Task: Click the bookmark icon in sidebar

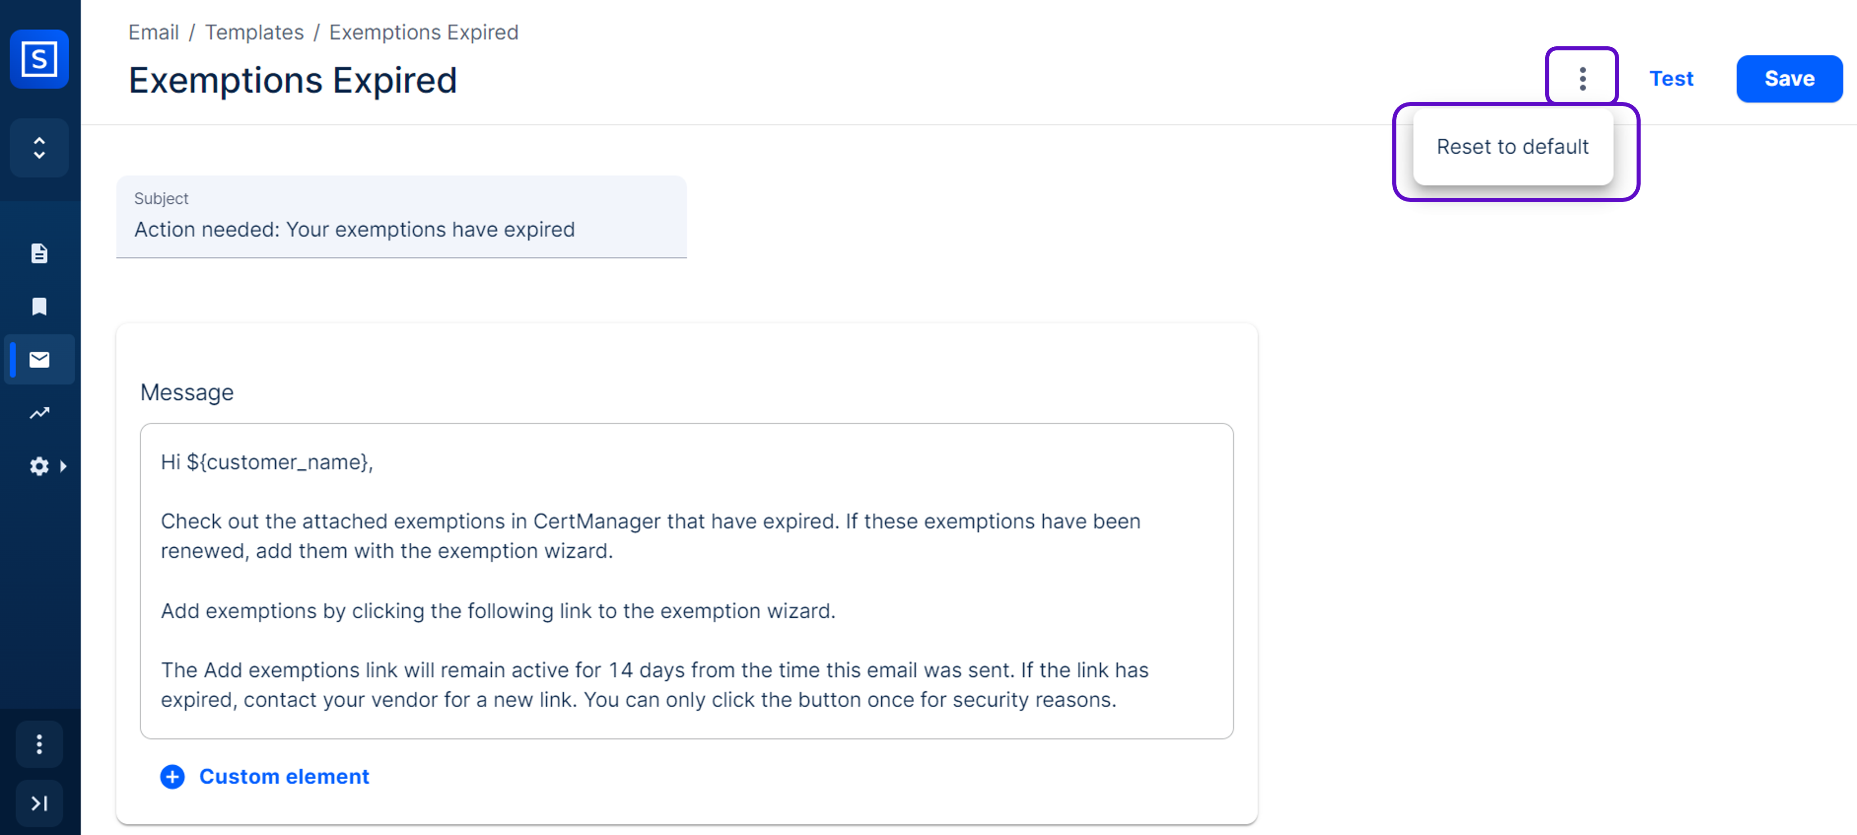Action: [39, 306]
